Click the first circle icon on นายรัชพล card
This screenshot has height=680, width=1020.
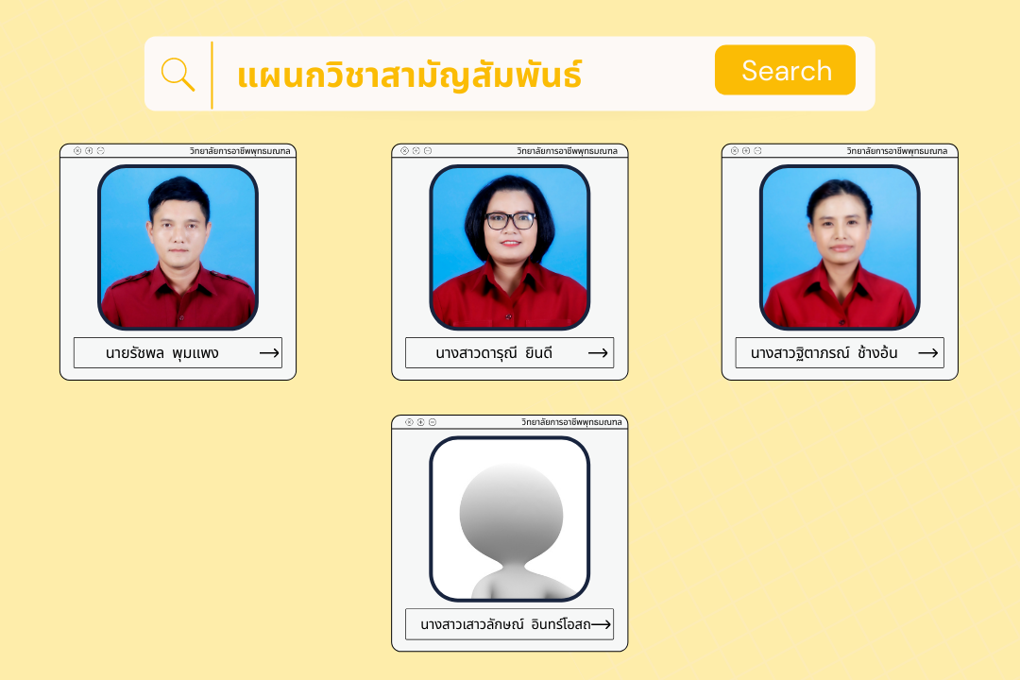[x=77, y=151]
